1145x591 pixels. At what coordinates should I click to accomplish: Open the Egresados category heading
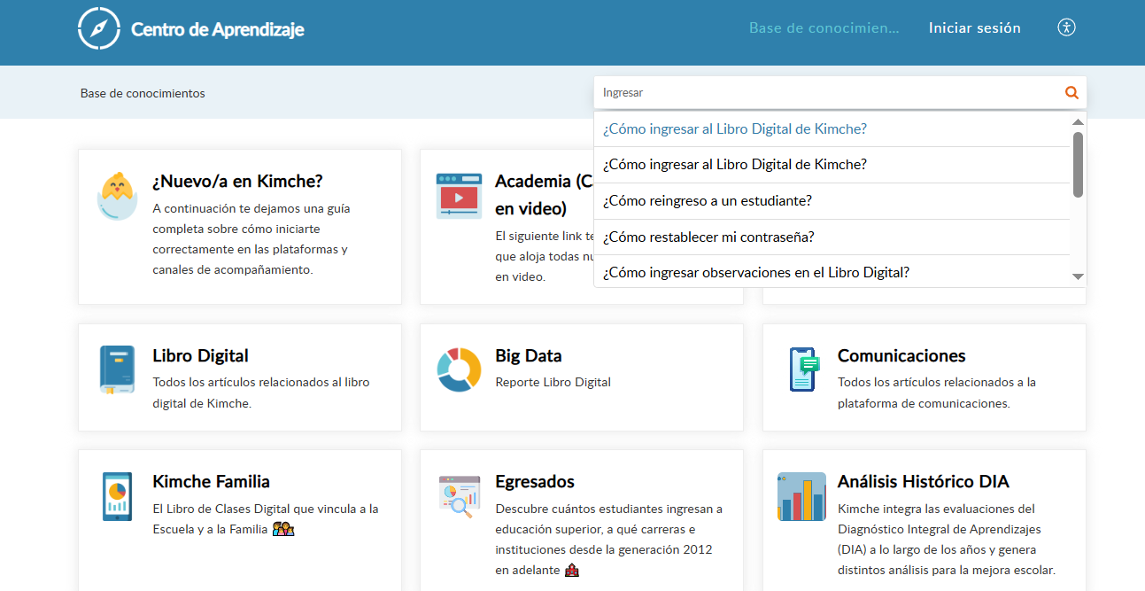click(x=535, y=481)
